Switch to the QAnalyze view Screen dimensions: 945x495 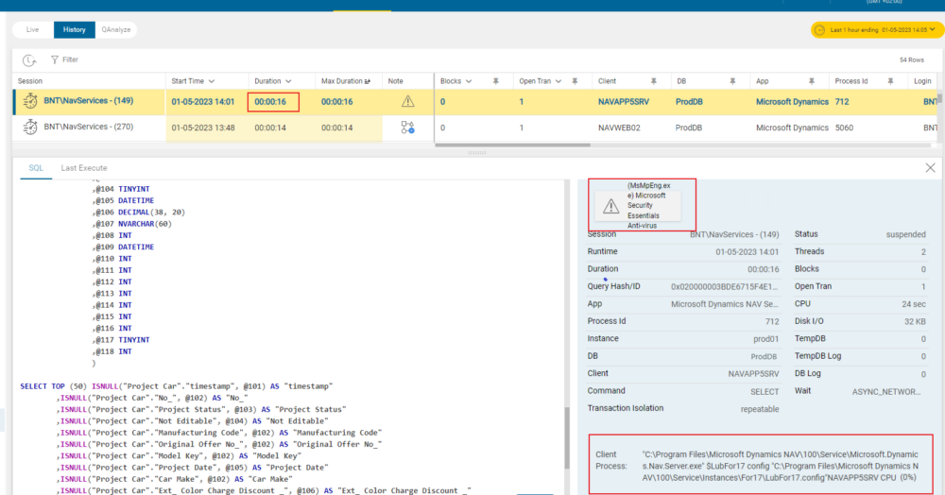[115, 29]
